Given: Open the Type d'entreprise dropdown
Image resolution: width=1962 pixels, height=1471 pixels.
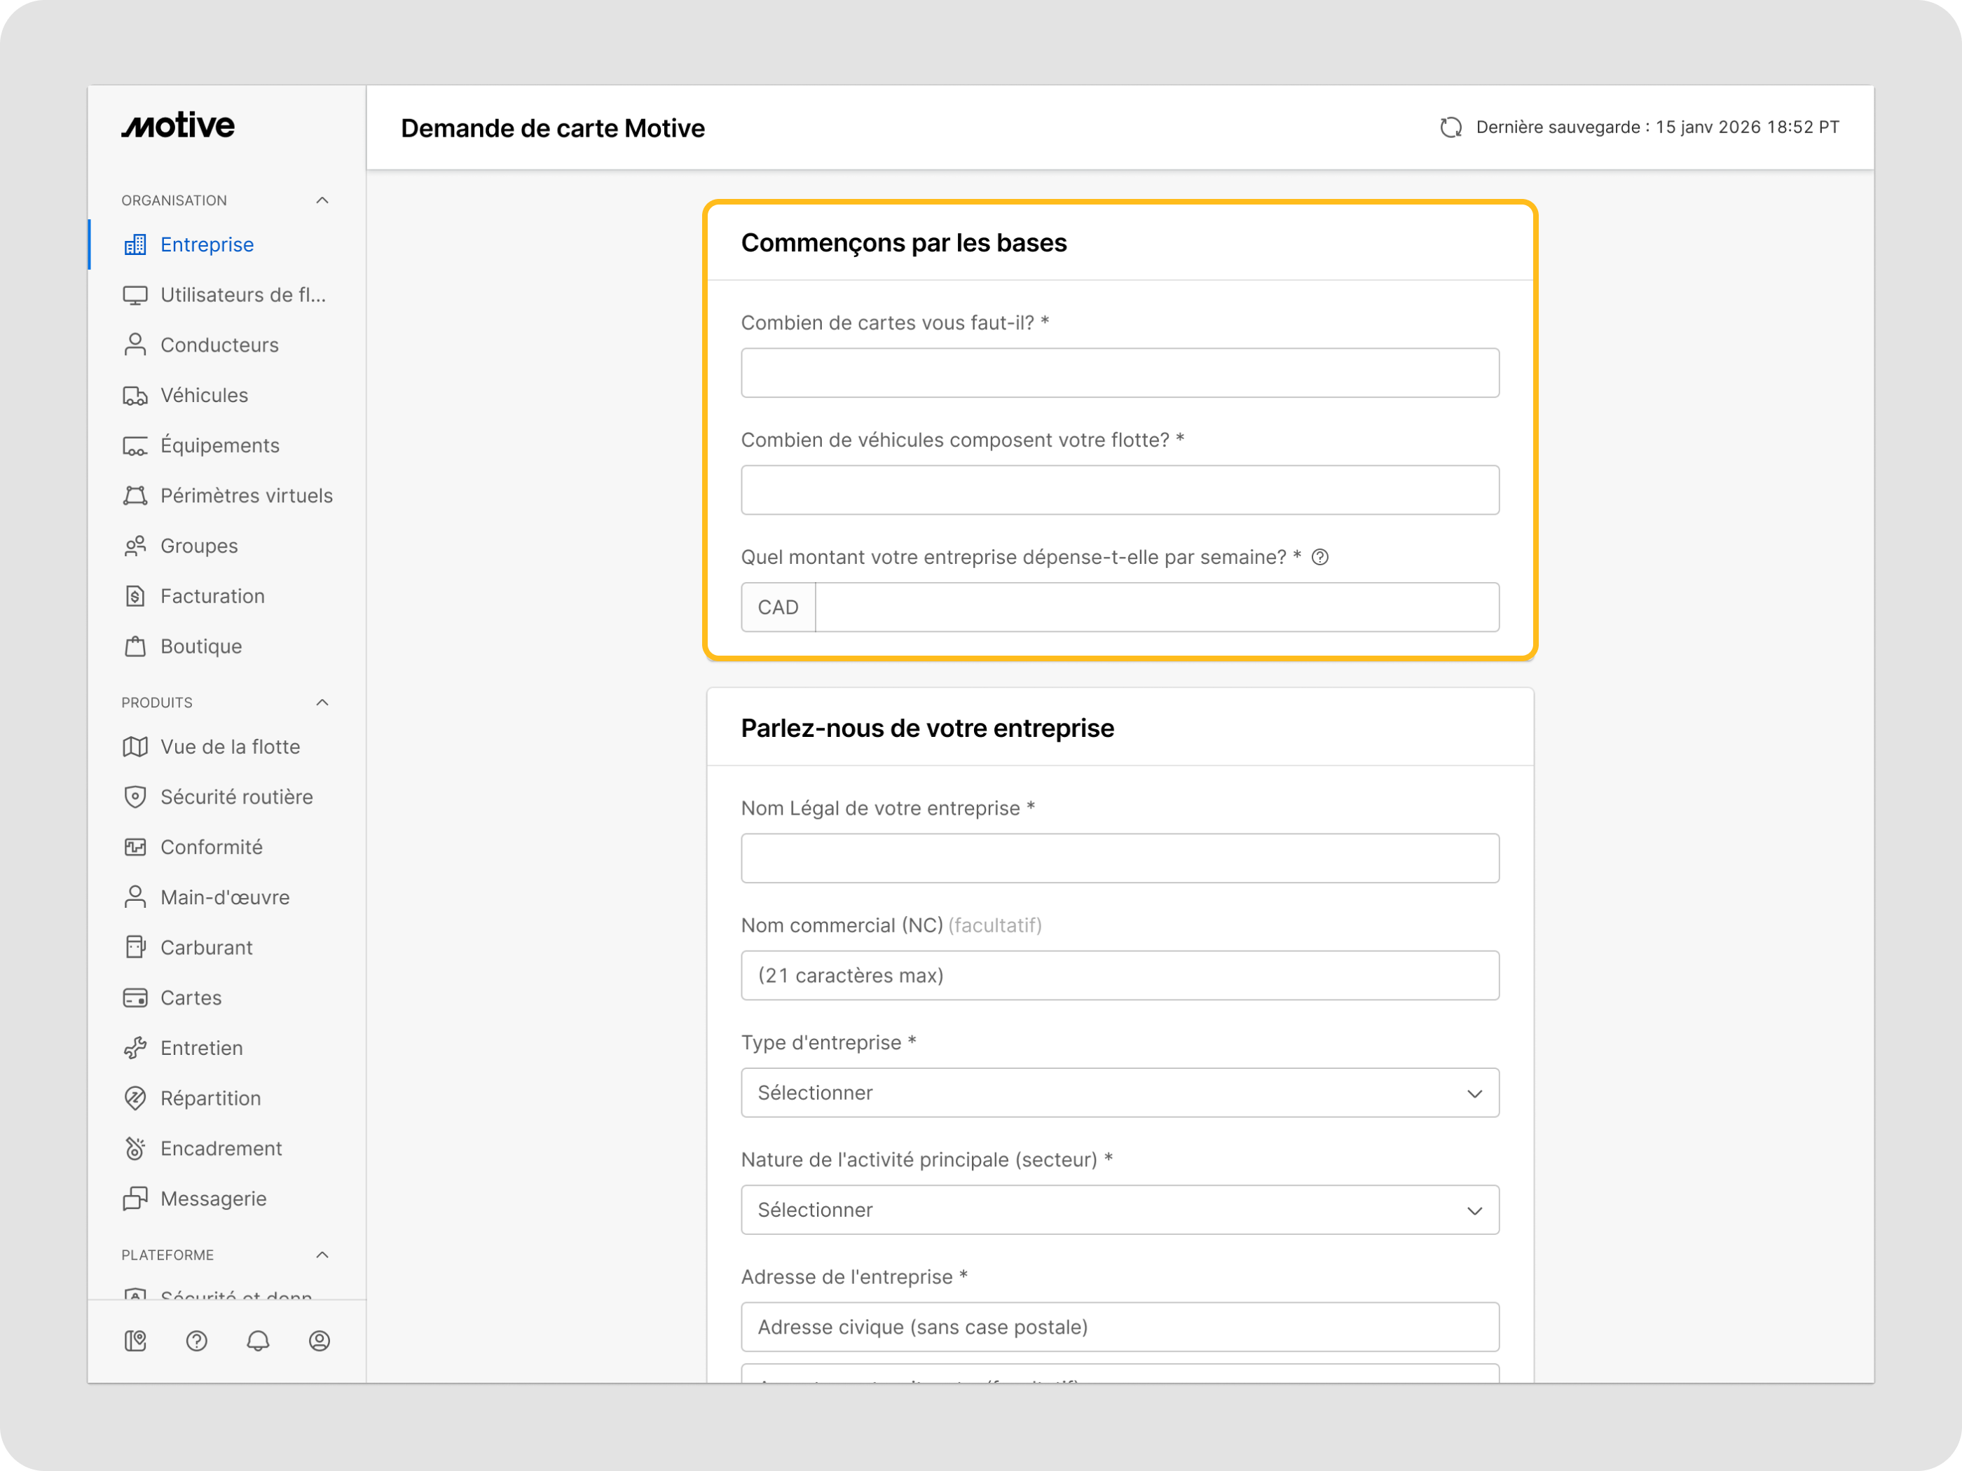Looking at the screenshot, I should pos(1120,1092).
